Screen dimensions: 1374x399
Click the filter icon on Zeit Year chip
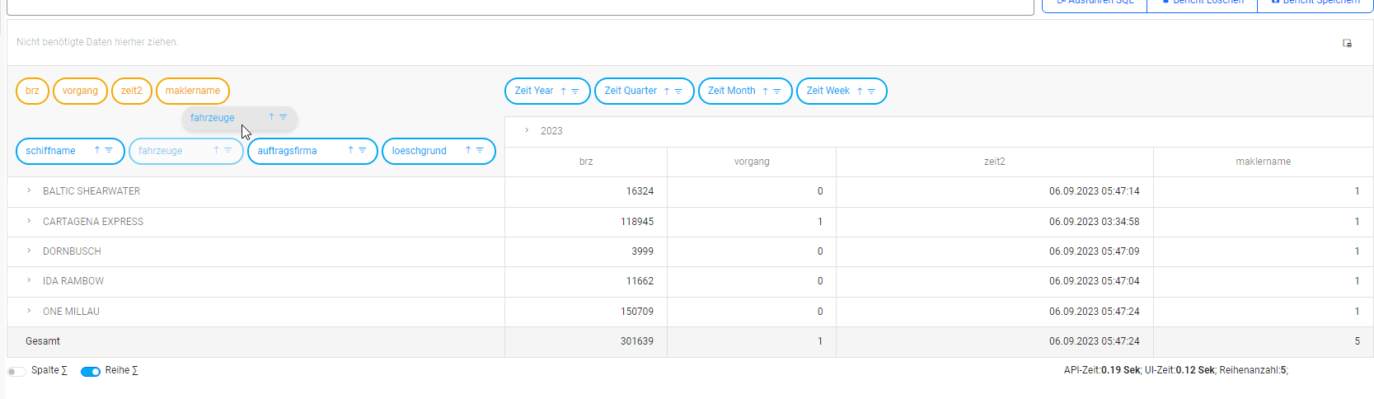point(575,92)
